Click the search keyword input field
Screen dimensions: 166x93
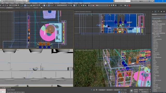[122, 1]
